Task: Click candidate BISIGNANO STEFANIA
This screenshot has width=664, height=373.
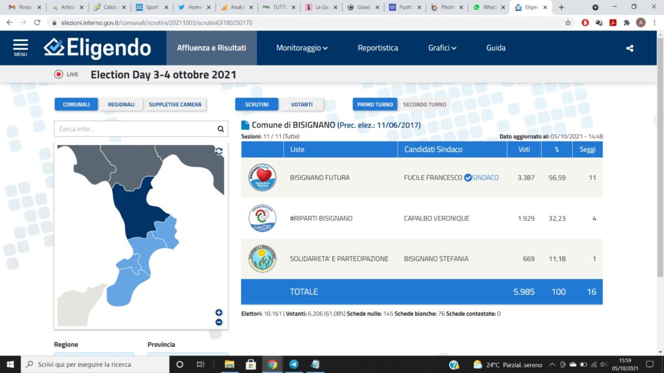Action: pos(437,259)
